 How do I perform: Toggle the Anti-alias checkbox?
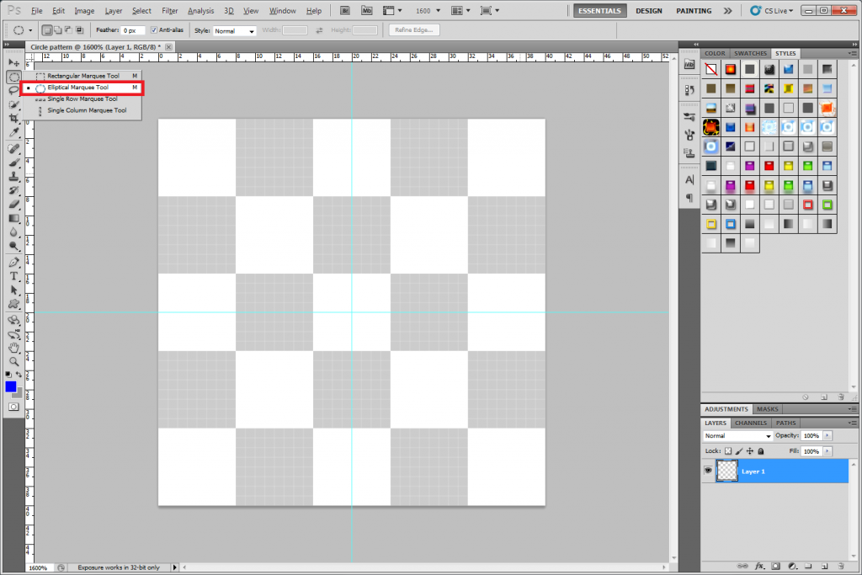click(153, 30)
